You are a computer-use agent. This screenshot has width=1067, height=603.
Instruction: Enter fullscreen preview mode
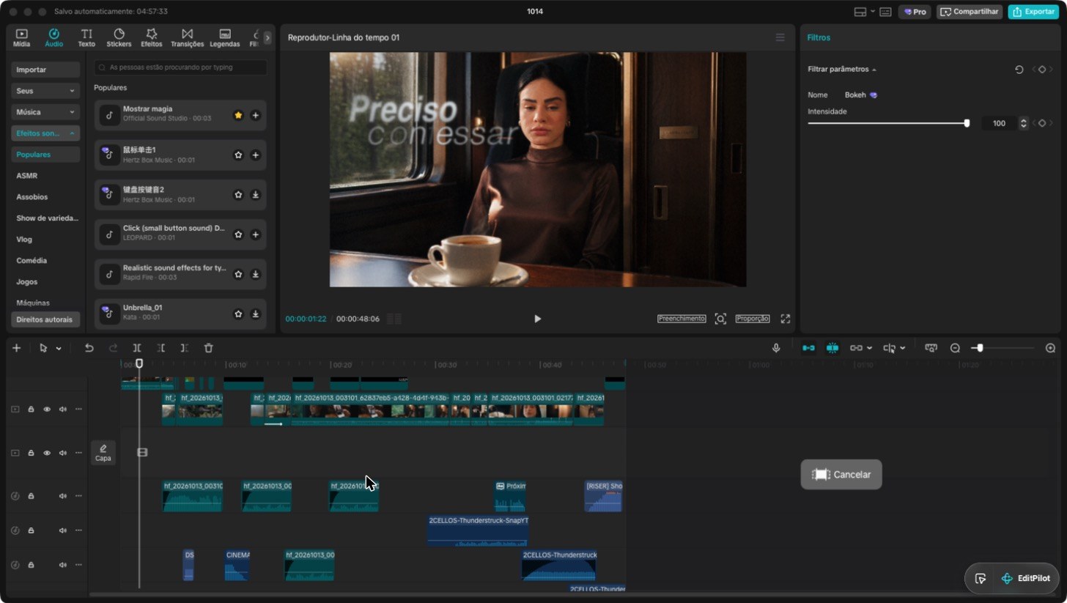click(786, 319)
